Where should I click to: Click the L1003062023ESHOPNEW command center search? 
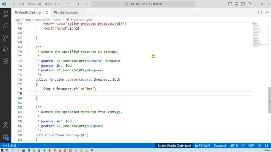(143, 4)
